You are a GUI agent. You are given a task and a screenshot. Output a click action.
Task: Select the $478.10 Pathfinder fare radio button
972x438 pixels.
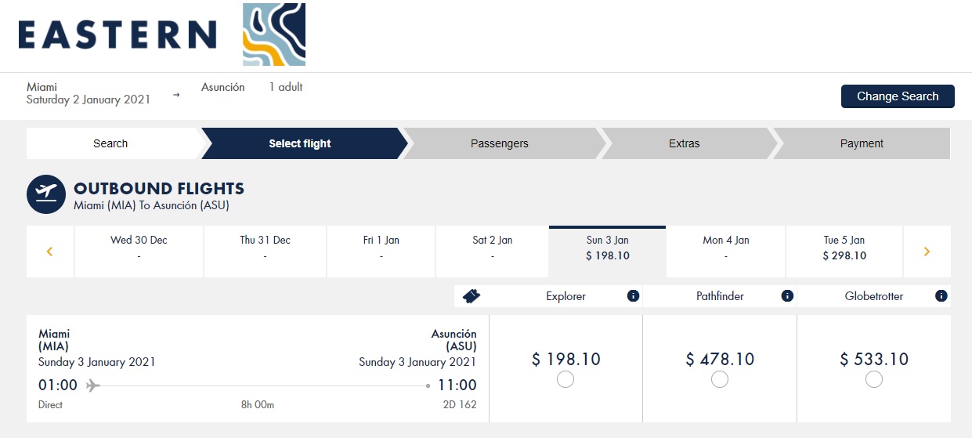click(x=720, y=379)
